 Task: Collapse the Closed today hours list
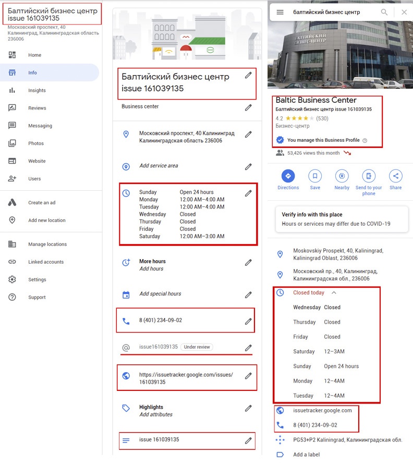click(x=334, y=293)
